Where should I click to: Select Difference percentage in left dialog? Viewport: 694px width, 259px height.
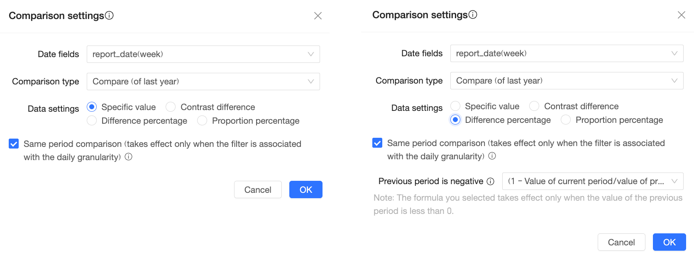[92, 121]
